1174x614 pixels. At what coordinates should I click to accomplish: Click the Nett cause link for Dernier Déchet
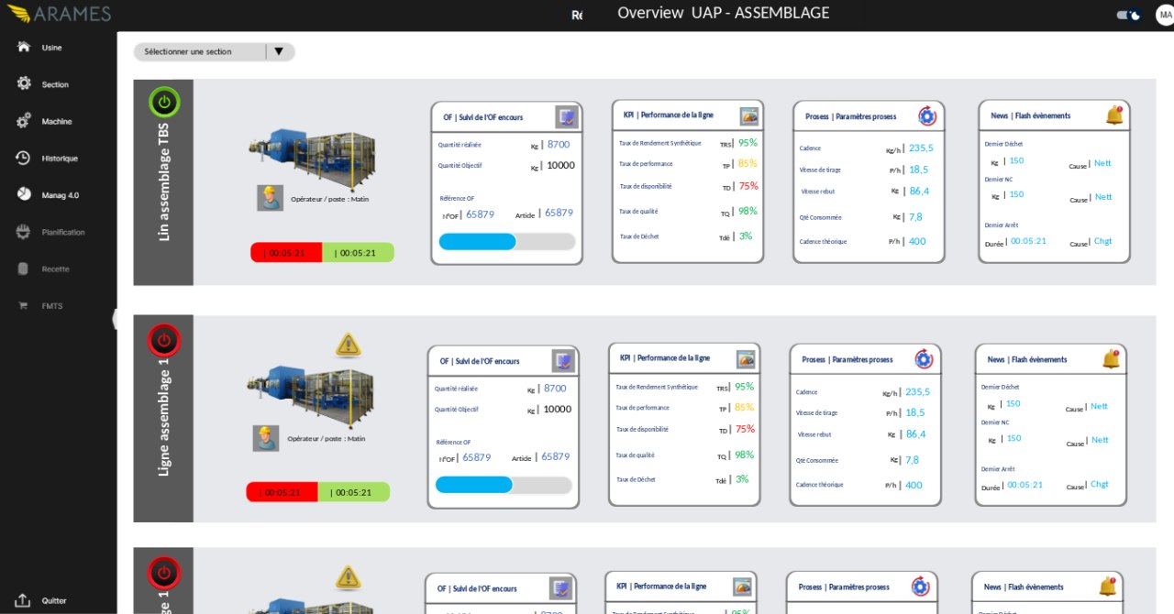click(1102, 162)
